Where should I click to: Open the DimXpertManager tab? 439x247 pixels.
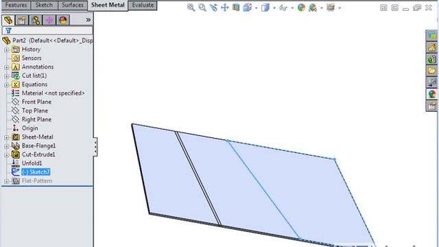click(x=49, y=20)
